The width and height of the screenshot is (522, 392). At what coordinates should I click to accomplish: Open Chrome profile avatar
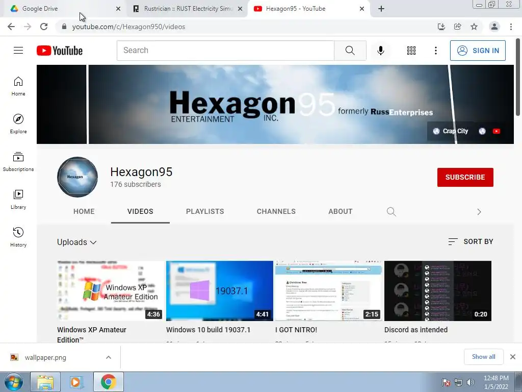click(x=494, y=27)
